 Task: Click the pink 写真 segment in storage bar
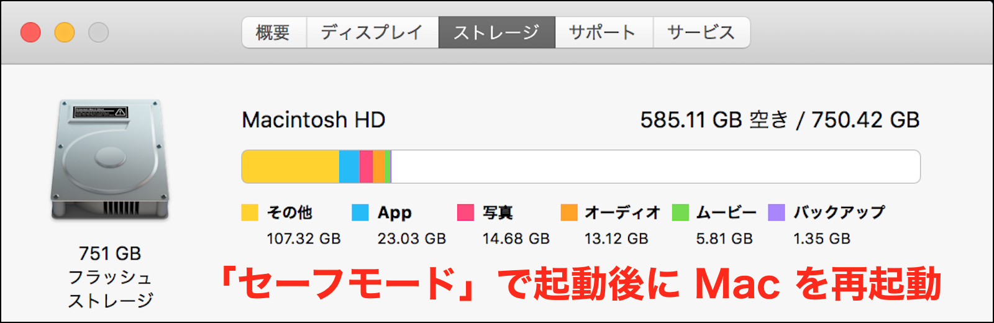coord(366,166)
